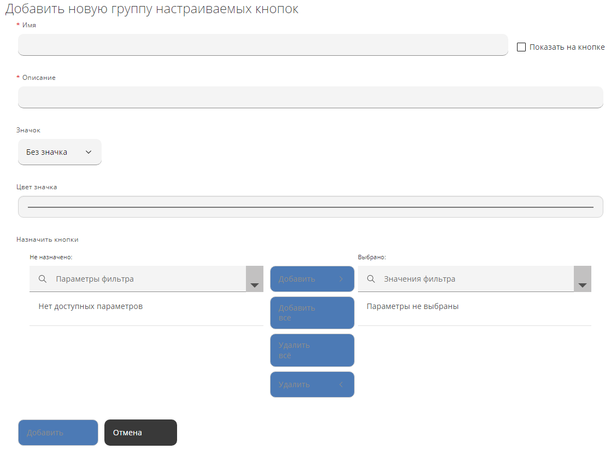
Task: Click the Отмена button
Action: tap(140, 433)
